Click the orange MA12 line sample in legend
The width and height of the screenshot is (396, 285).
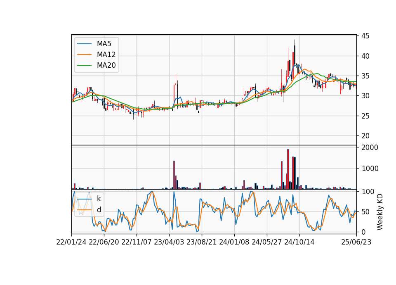click(x=84, y=55)
